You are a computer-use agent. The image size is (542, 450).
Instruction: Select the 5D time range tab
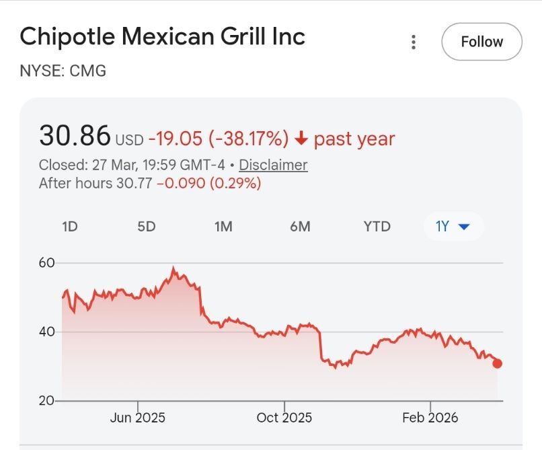(x=146, y=227)
